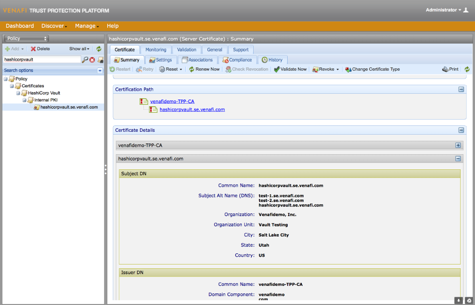This screenshot has width=475, height=305.
Task: Clear the search with red X icon
Action: tap(92, 60)
